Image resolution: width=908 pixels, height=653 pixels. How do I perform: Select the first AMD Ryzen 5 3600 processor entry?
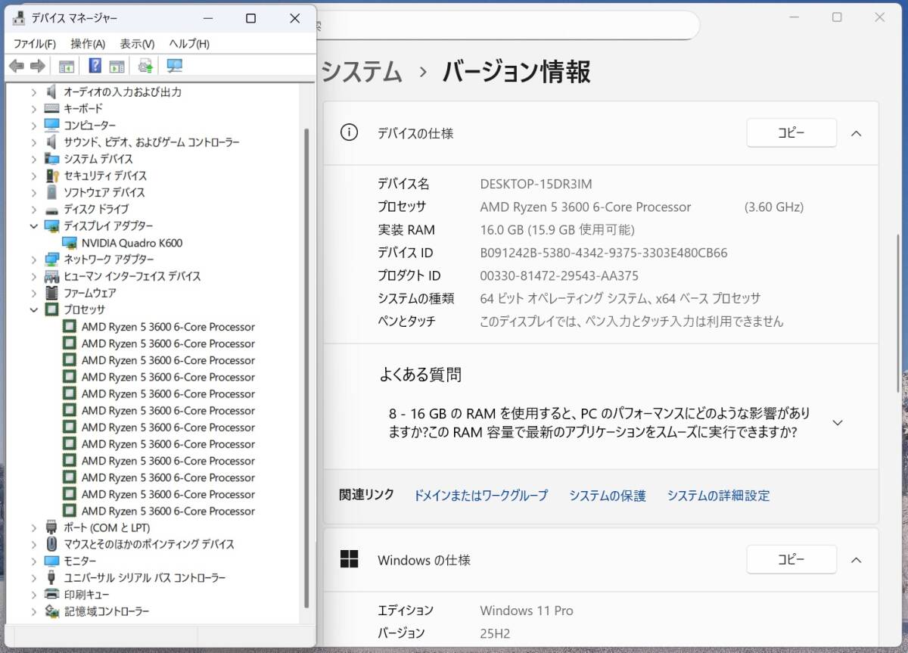click(167, 327)
